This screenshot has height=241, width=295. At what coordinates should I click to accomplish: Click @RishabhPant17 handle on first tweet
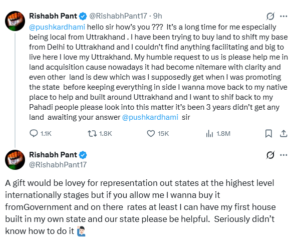point(118,16)
